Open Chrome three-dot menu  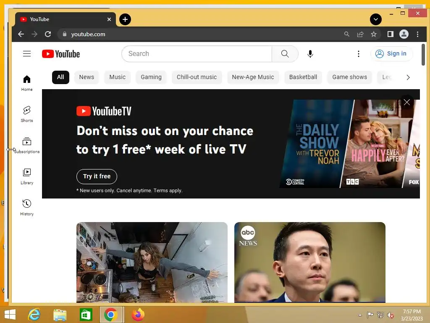(x=417, y=34)
